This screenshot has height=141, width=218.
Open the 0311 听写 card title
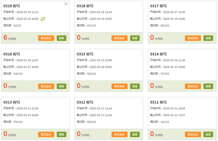pos(158,102)
